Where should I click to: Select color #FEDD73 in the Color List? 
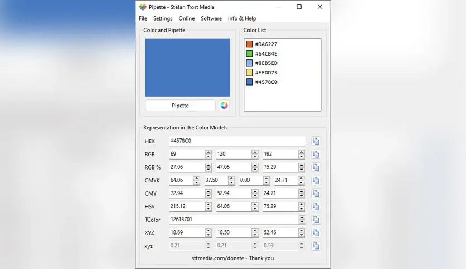click(x=262, y=73)
